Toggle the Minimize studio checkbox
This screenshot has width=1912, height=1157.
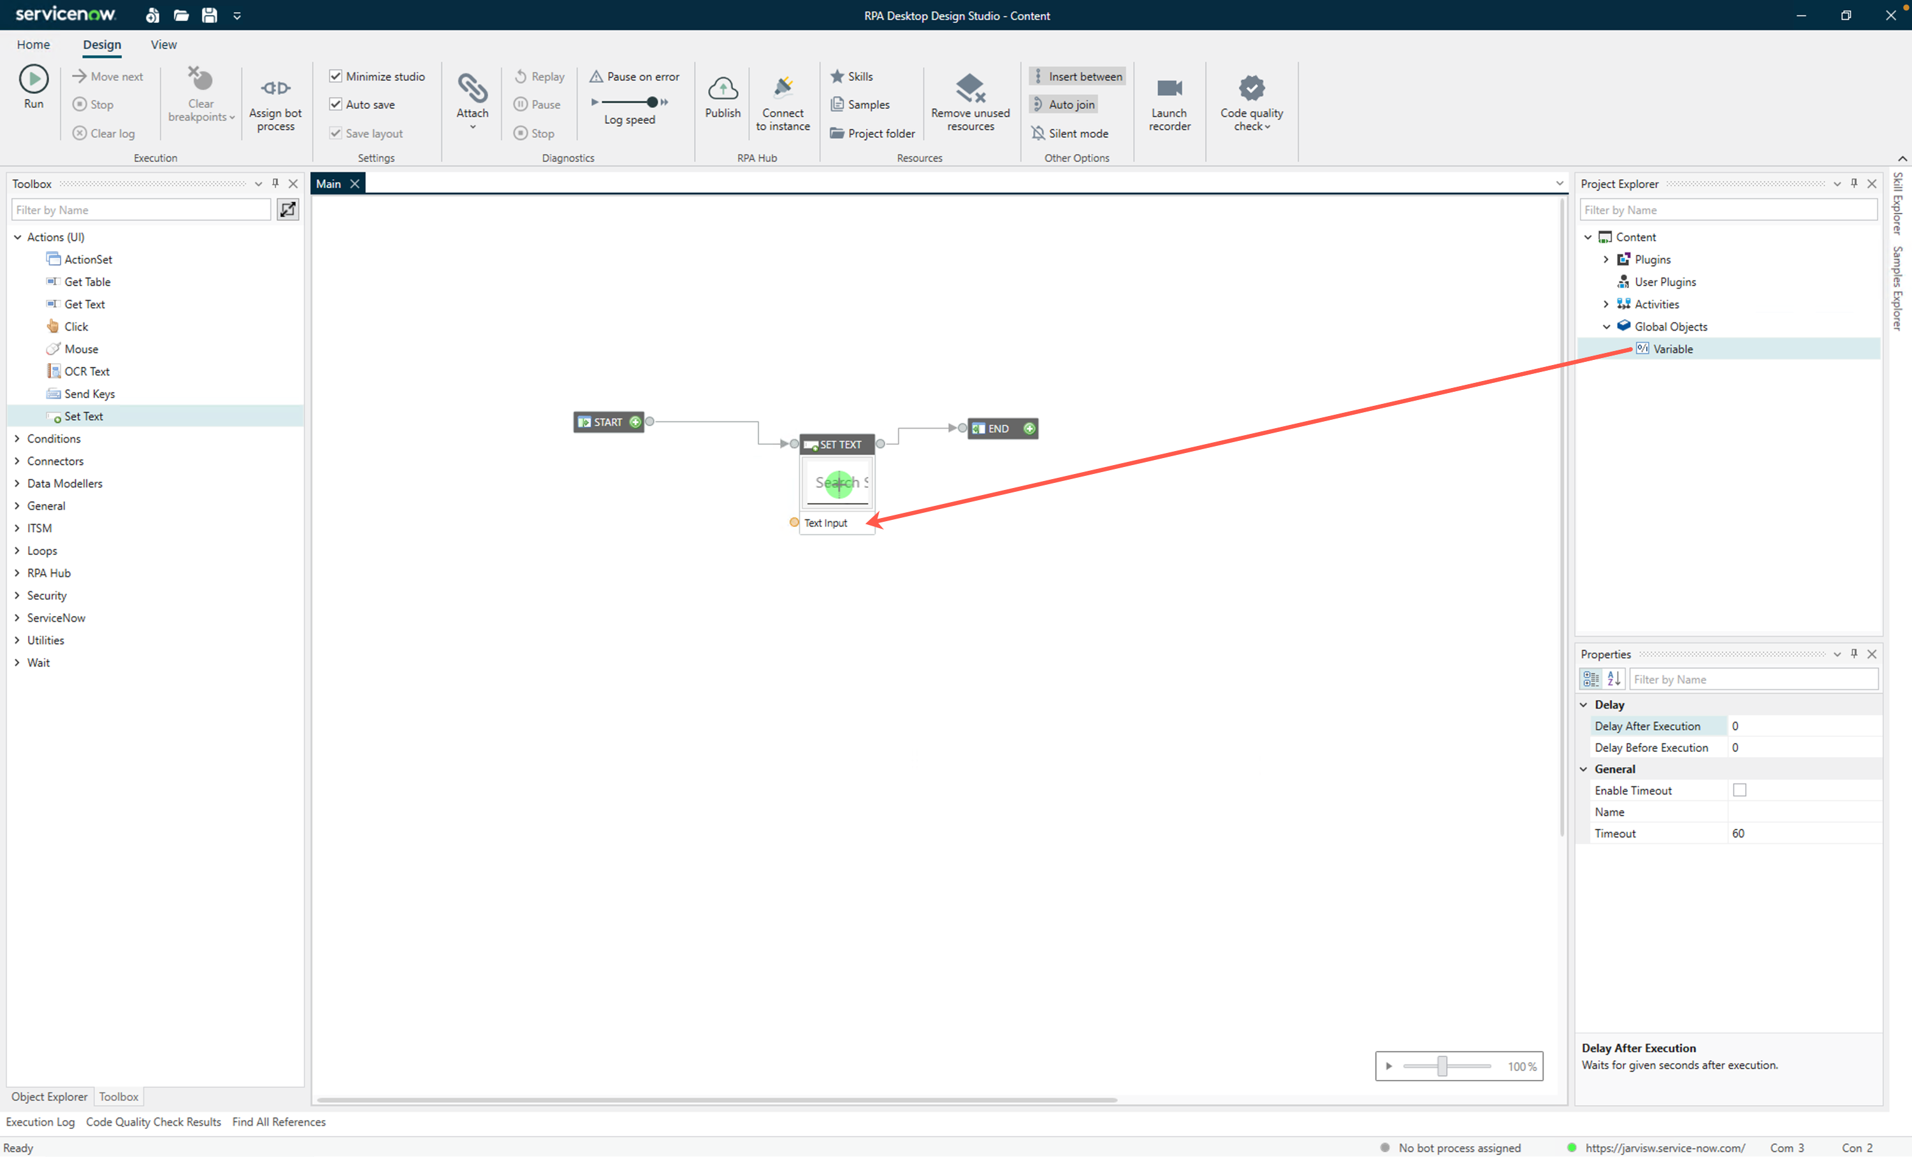tap(335, 76)
